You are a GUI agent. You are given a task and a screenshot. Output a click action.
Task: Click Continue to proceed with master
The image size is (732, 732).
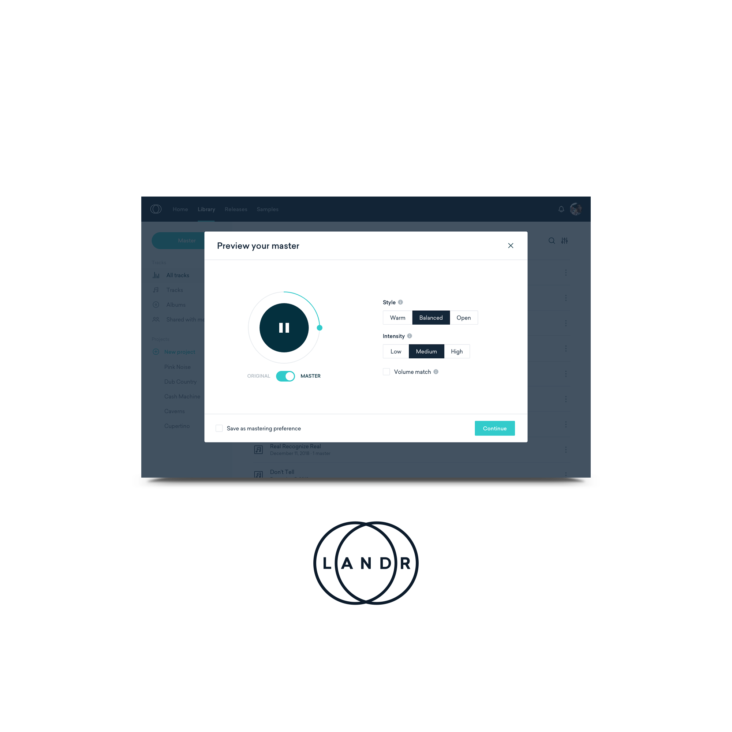495,428
